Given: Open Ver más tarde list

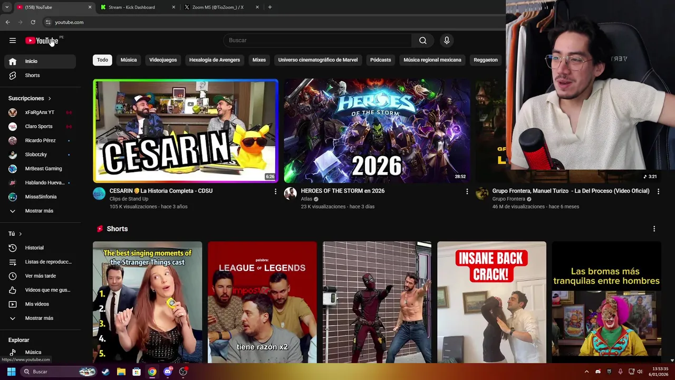Looking at the screenshot, I should [41, 276].
